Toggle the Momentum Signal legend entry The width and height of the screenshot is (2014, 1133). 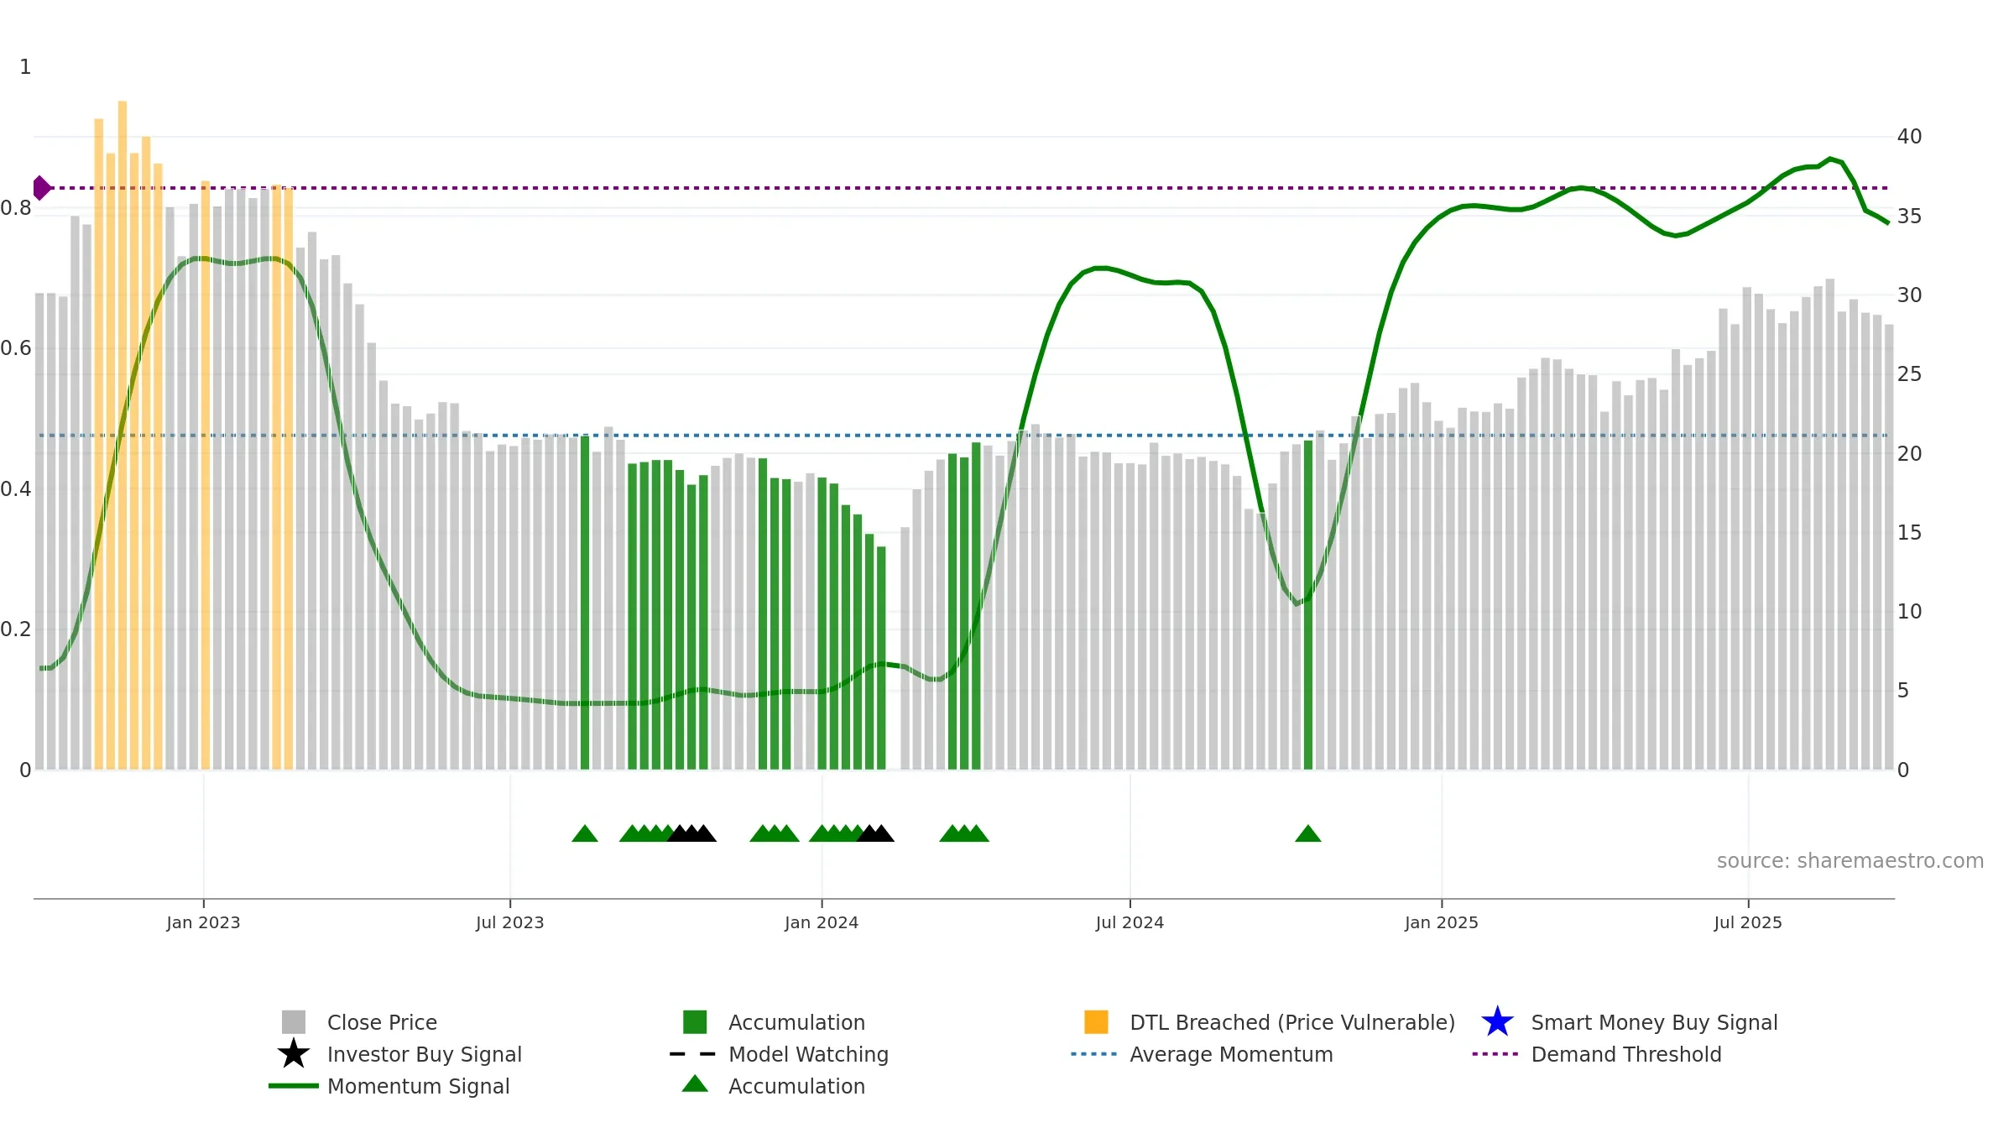point(418,1086)
